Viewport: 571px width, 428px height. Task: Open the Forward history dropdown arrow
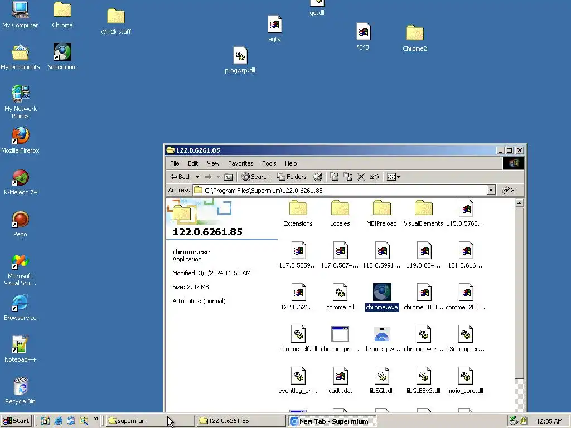pyautogui.click(x=218, y=177)
